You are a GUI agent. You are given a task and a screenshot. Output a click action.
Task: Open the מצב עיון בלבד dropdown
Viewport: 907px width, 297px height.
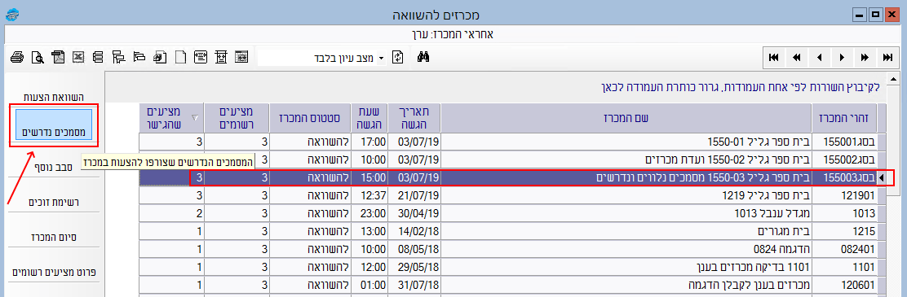[381, 58]
